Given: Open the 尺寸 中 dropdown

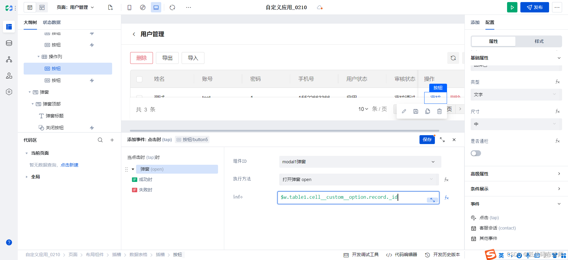Looking at the screenshot, I should click(x=516, y=124).
